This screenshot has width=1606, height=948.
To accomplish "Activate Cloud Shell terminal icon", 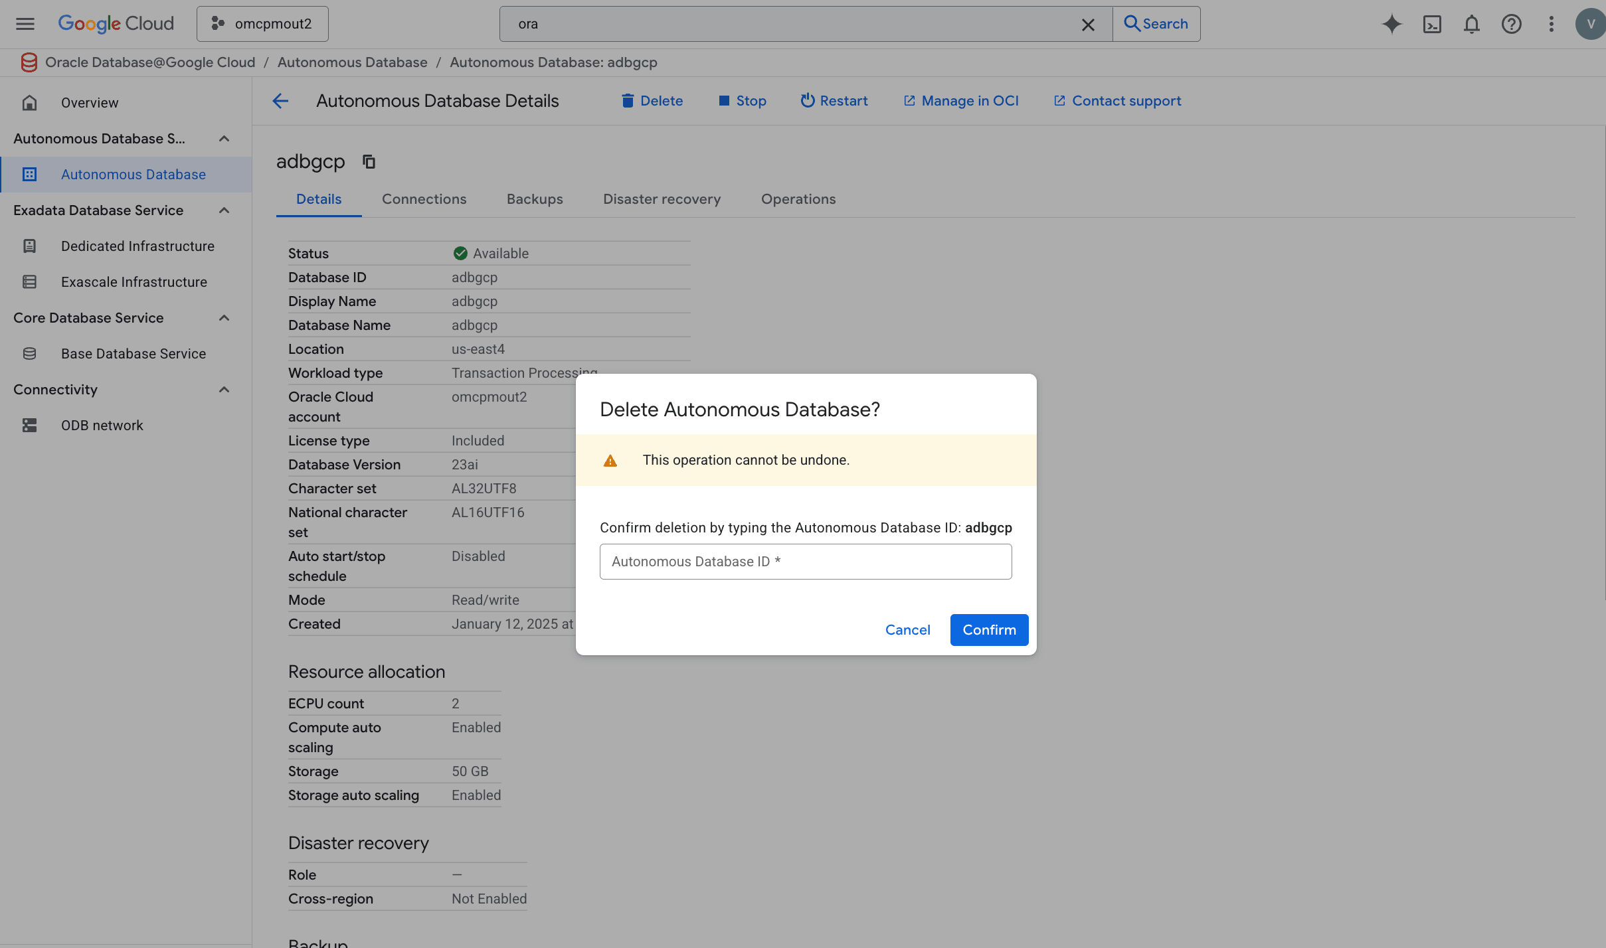I will point(1432,24).
